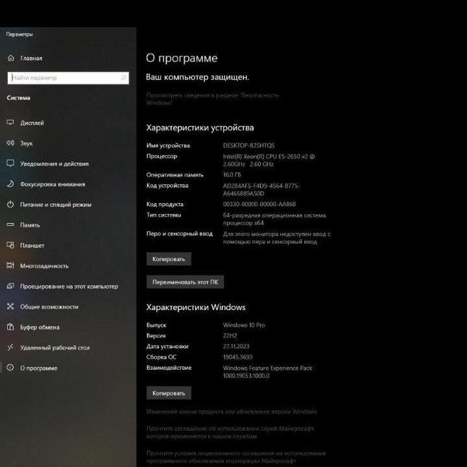Select the Sound speaker icon

[x=10, y=143]
